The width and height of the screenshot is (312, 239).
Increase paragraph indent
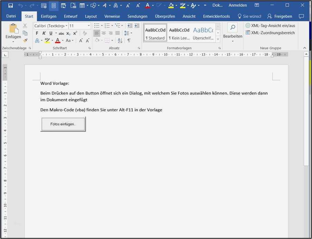(x=137, y=25)
